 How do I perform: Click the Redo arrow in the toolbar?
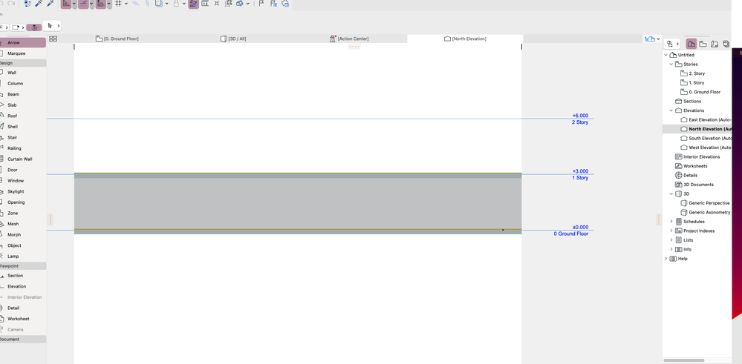pos(11,4)
